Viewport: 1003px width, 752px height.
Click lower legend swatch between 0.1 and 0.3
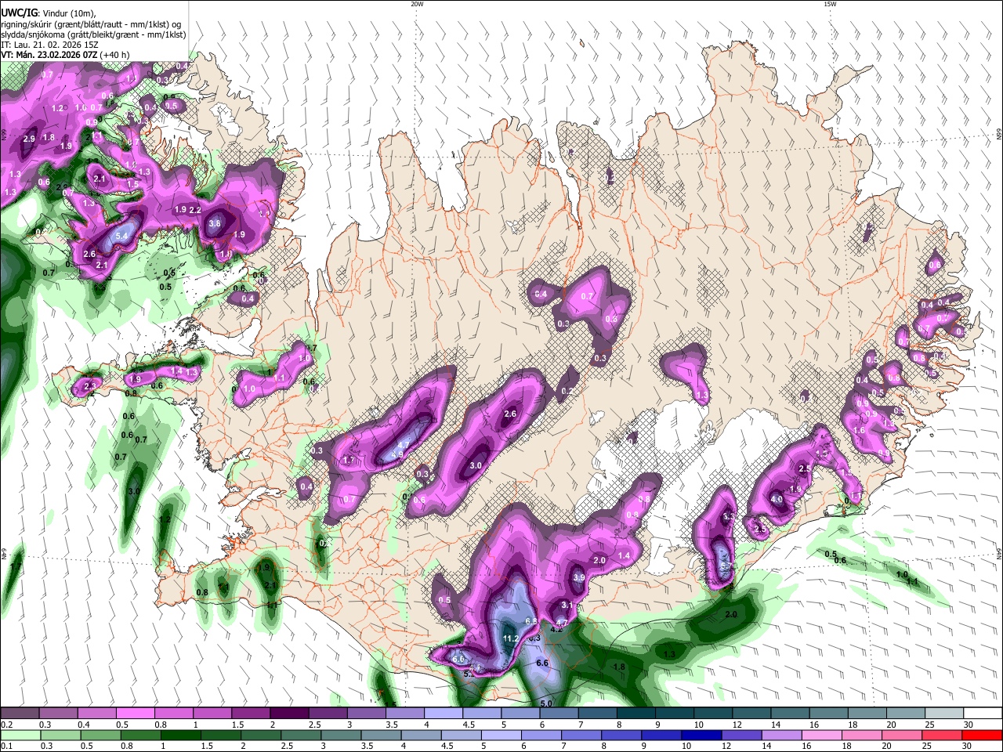[x=20, y=735]
